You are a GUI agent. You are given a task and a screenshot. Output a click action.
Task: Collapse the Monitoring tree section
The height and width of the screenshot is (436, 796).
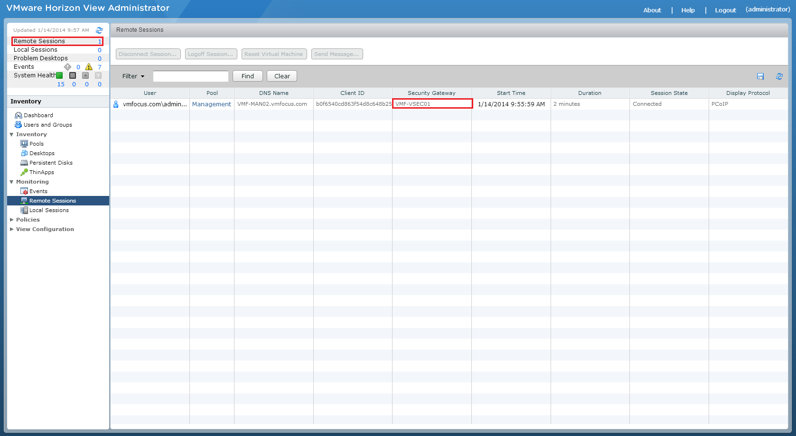click(x=12, y=182)
